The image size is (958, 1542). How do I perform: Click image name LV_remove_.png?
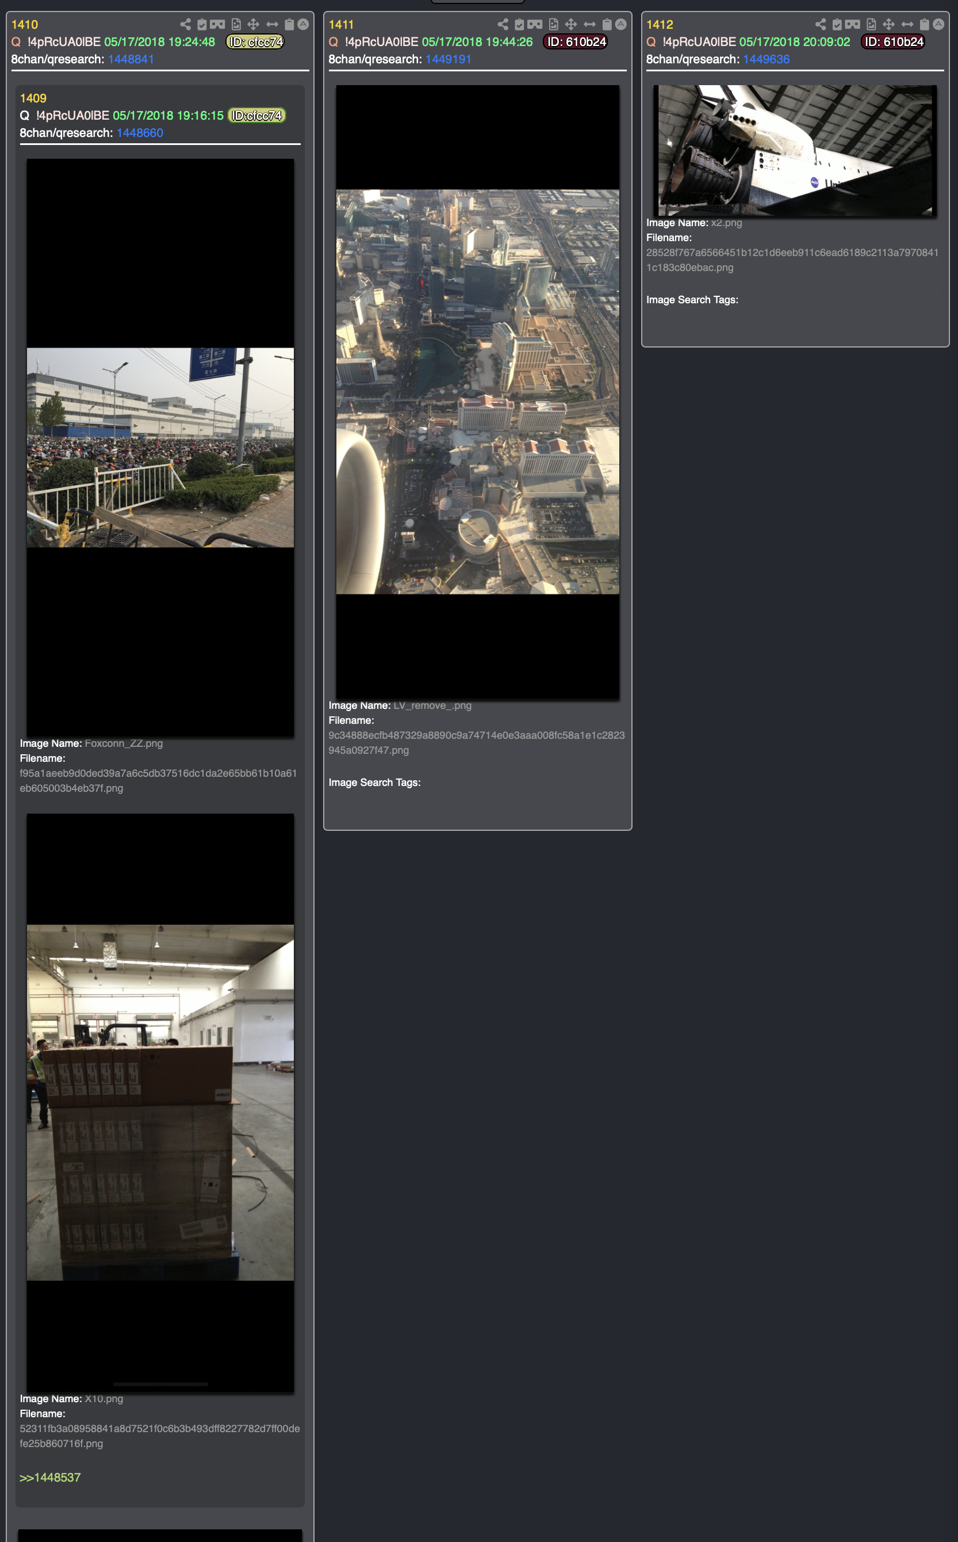pos(432,705)
